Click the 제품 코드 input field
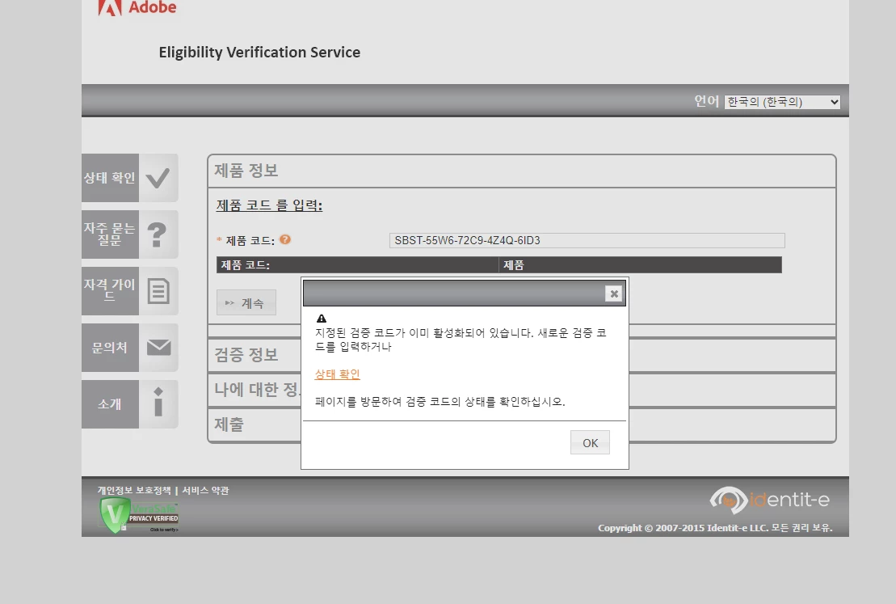This screenshot has width=896, height=604. click(x=587, y=240)
